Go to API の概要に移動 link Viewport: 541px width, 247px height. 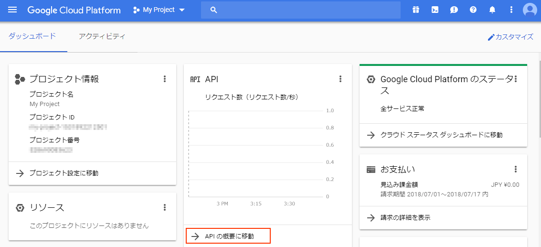(x=228, y=236)
